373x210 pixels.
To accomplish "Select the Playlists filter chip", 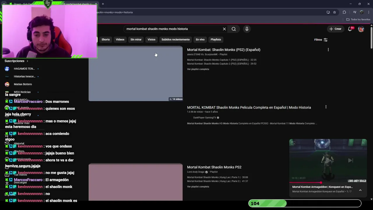I will 216,39.
